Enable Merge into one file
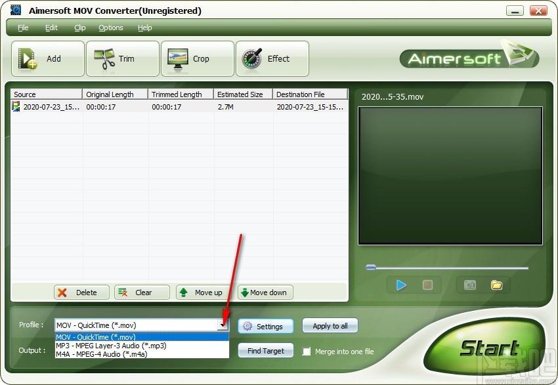 tap(306, 352)
